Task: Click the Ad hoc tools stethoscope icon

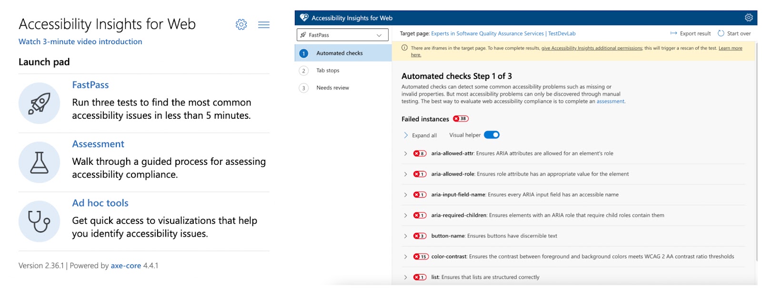Action: pyautogui.click(x=39, y=221)
